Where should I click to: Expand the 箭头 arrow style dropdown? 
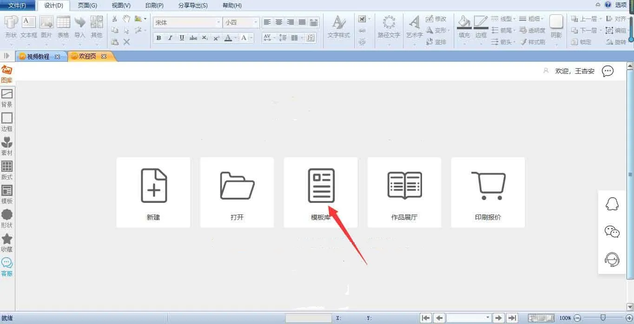coord(514,42)
